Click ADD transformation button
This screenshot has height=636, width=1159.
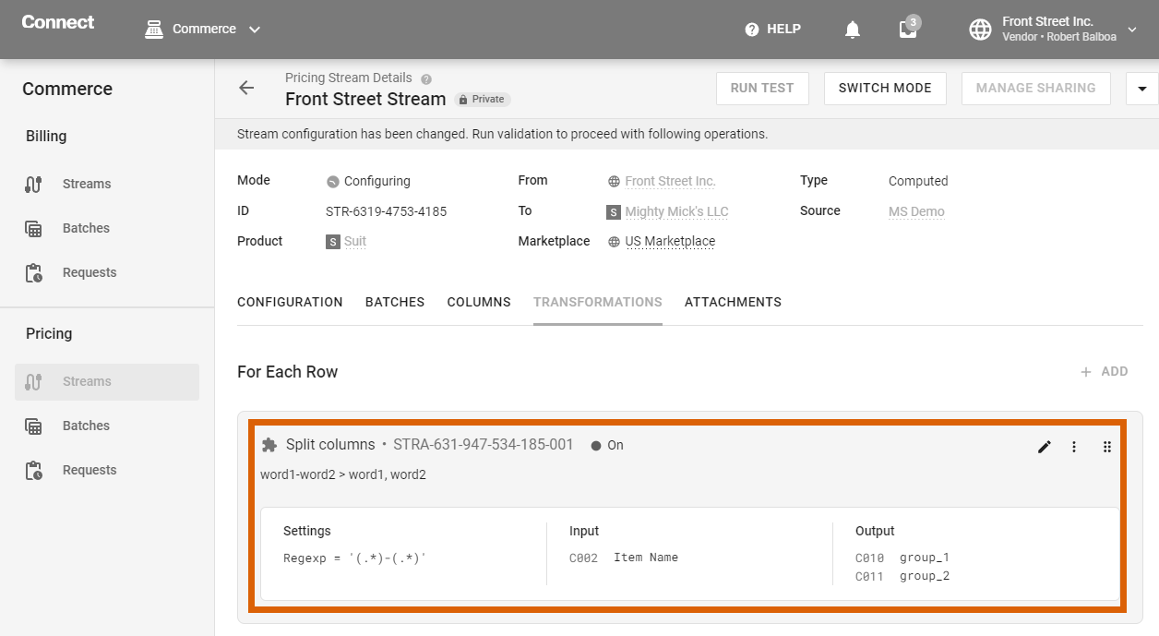click(x=1105, y=371)
